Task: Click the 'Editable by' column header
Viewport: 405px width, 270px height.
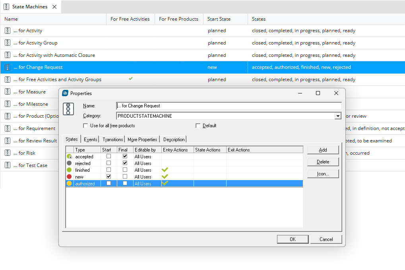Action: click(x=145, y=150)
